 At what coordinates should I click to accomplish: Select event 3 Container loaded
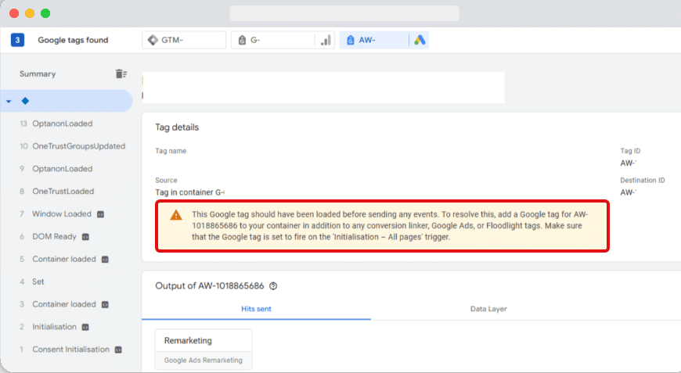[x=66, y=304]
